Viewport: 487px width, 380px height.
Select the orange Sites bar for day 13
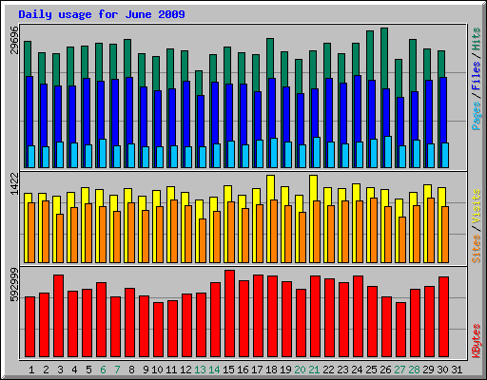coord(203,240)
